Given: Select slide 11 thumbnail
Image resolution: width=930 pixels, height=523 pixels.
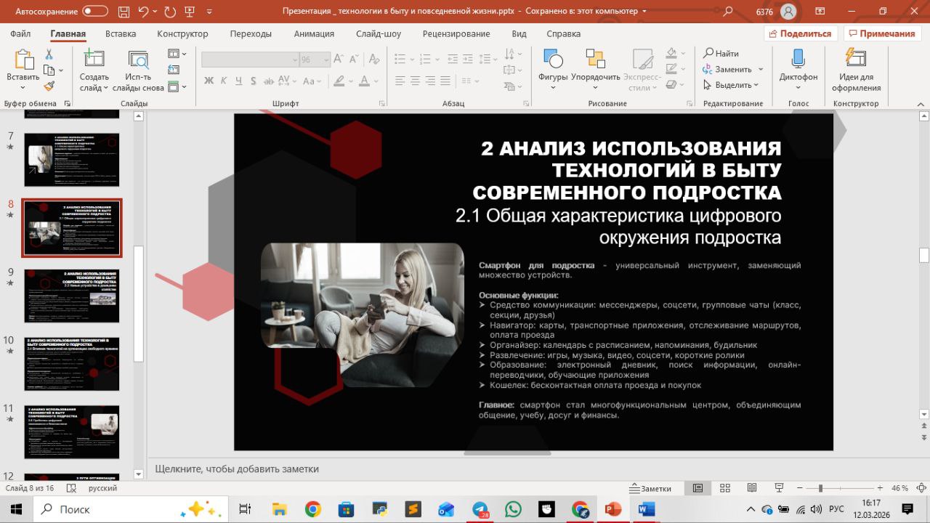Looking at the screenshot, I should click(x=72, y=432).
